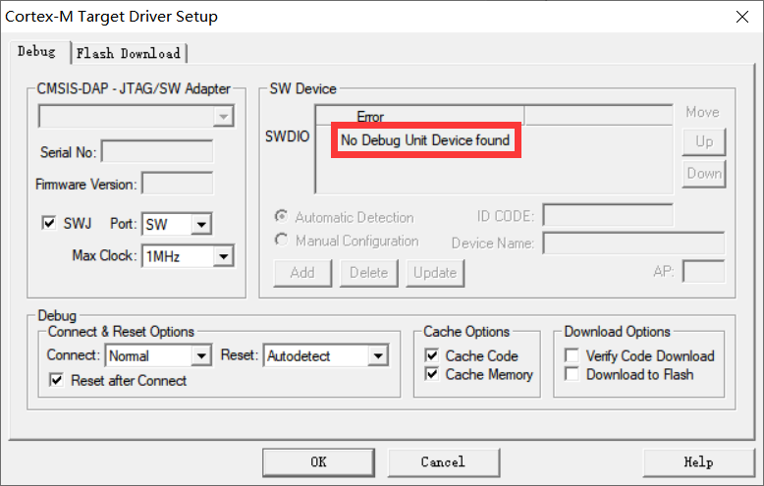Click the Up move button
This screenshot has height=486, width=764.
[x=704, y=141]
